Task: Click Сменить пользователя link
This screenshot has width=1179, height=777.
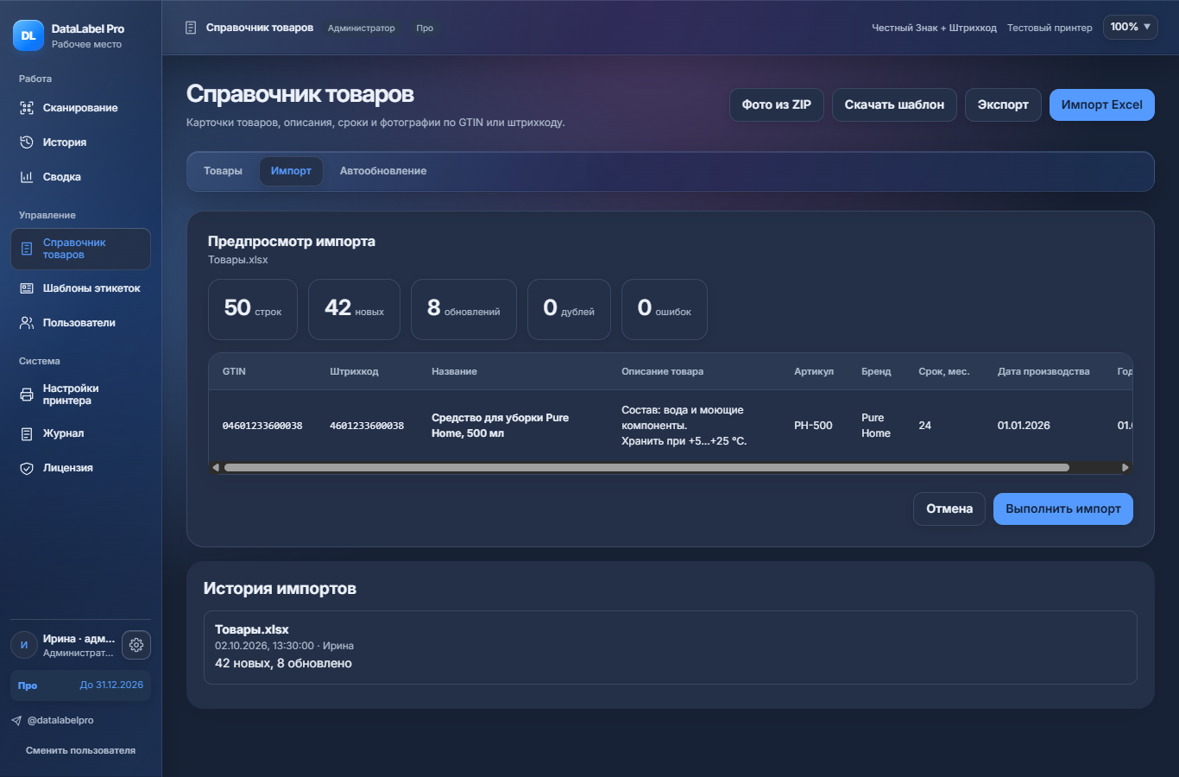Action: 80,750
